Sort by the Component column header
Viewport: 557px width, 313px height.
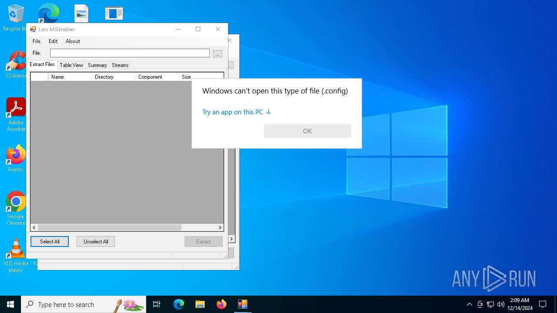157,77
